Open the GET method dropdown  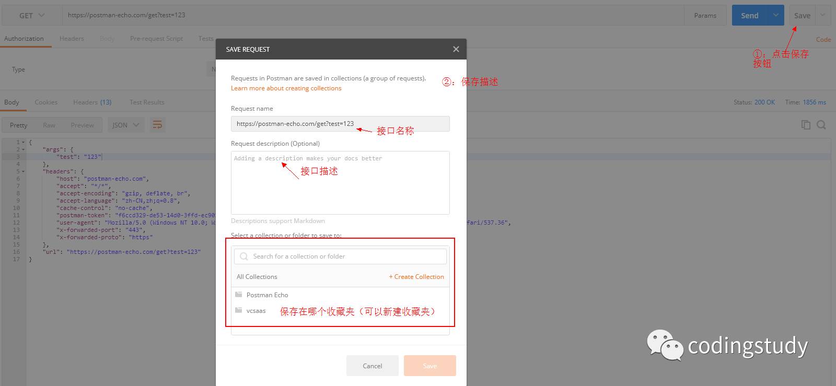coord(32,15)
